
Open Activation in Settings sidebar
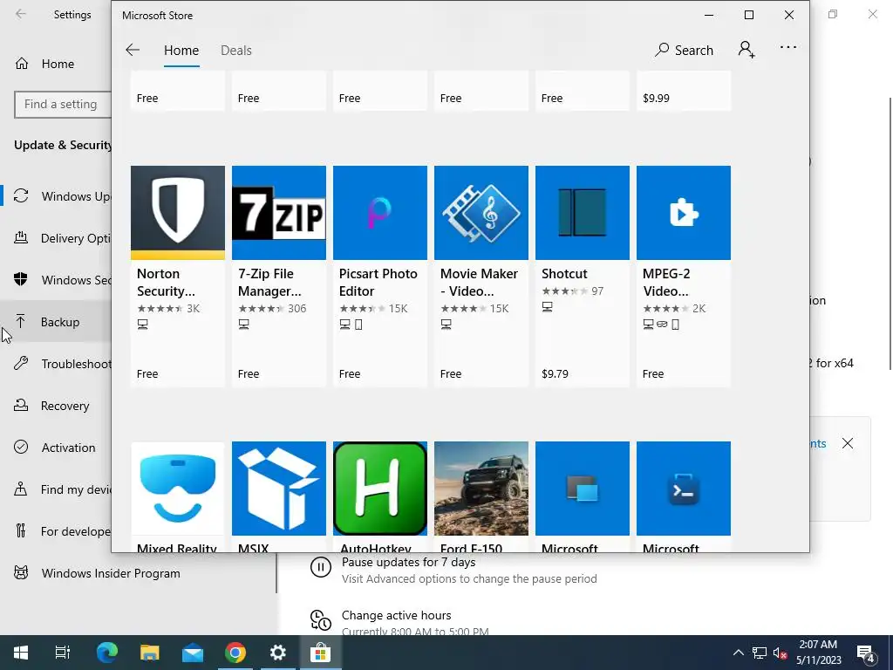click(x=56, y=448)
